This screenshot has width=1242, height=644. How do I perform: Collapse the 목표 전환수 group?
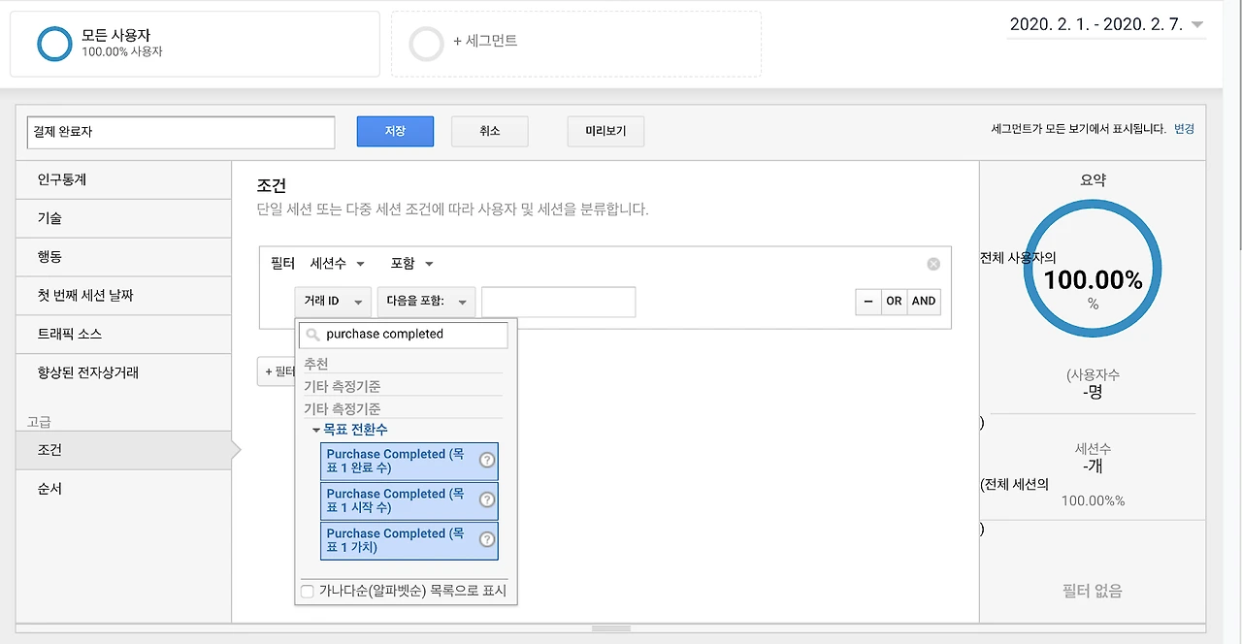click(x=316, y=430)
